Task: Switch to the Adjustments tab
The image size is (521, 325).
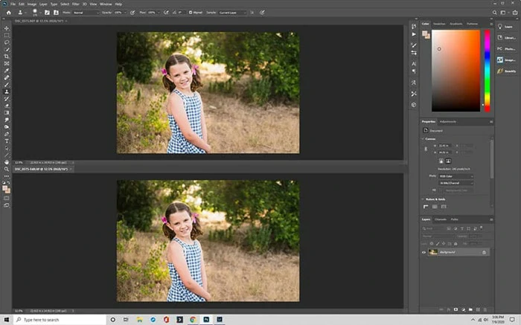Action: pyautogui.click(x=448, y=122)
